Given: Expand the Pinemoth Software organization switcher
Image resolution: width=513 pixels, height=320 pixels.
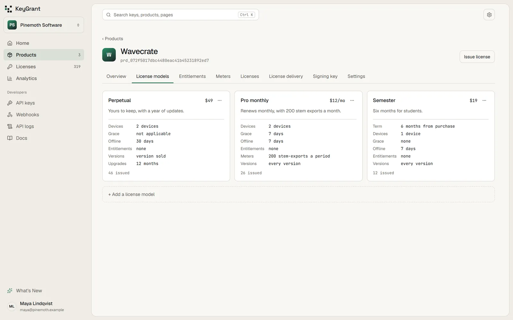Looking at the screenshot, I should tap(44, 25).
